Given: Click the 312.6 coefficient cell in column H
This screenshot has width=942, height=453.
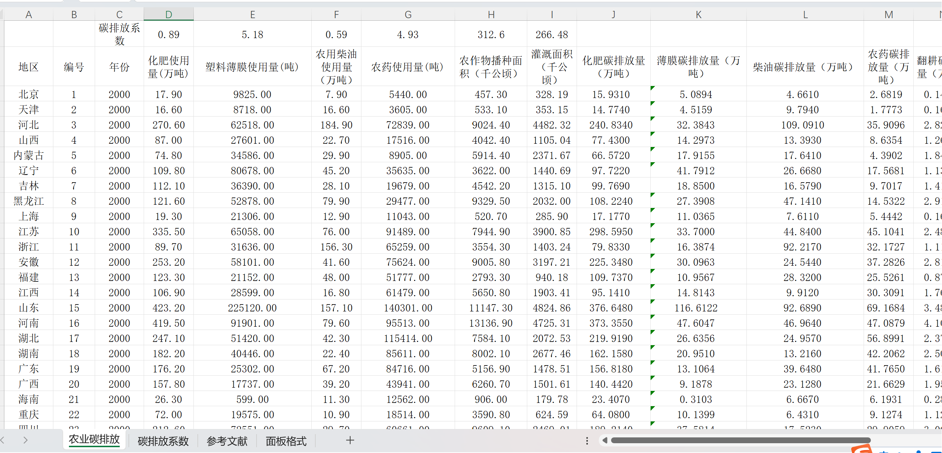Looking at the screenshot, I should tap(491, 35).
